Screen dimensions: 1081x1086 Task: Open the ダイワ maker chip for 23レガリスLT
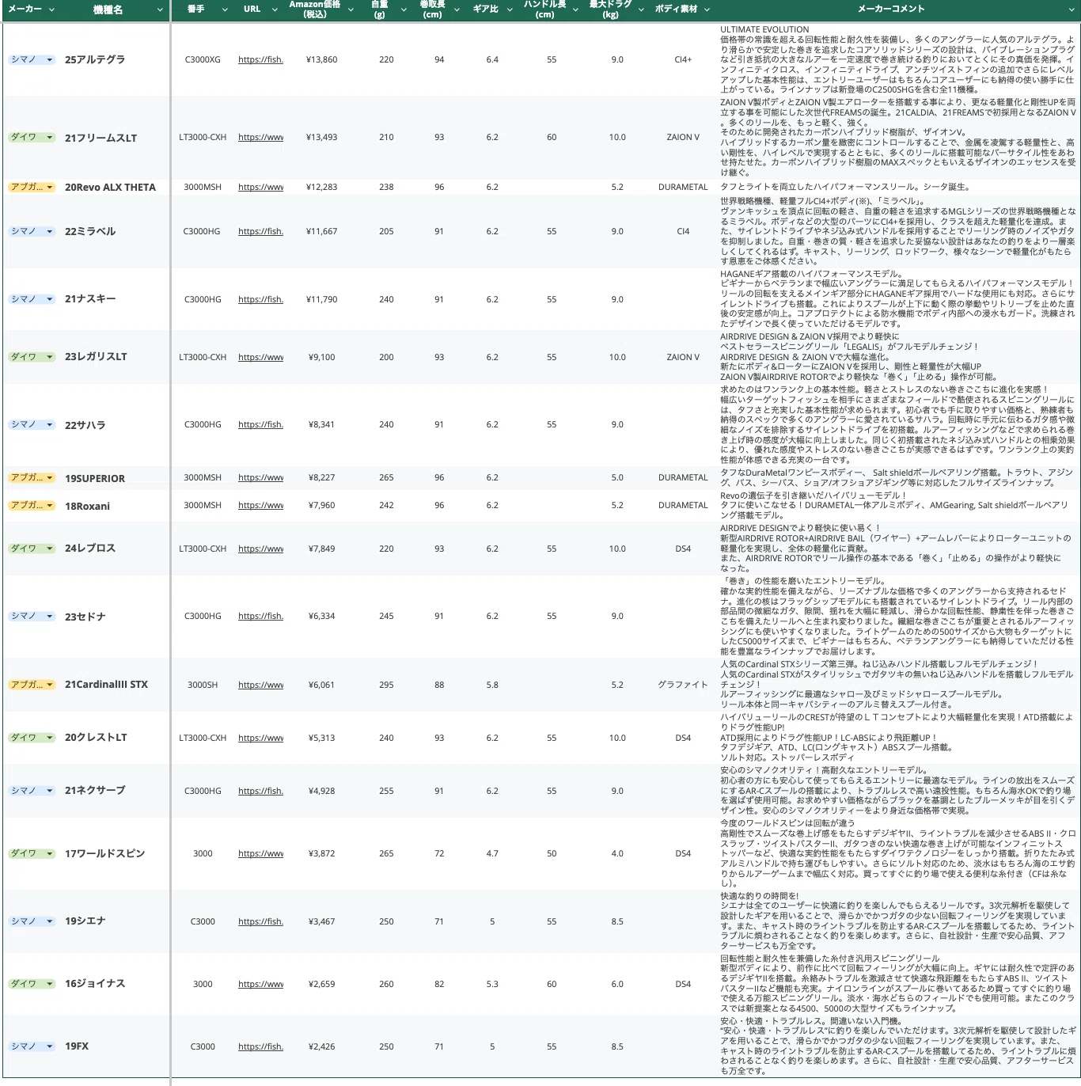point(32,356)
